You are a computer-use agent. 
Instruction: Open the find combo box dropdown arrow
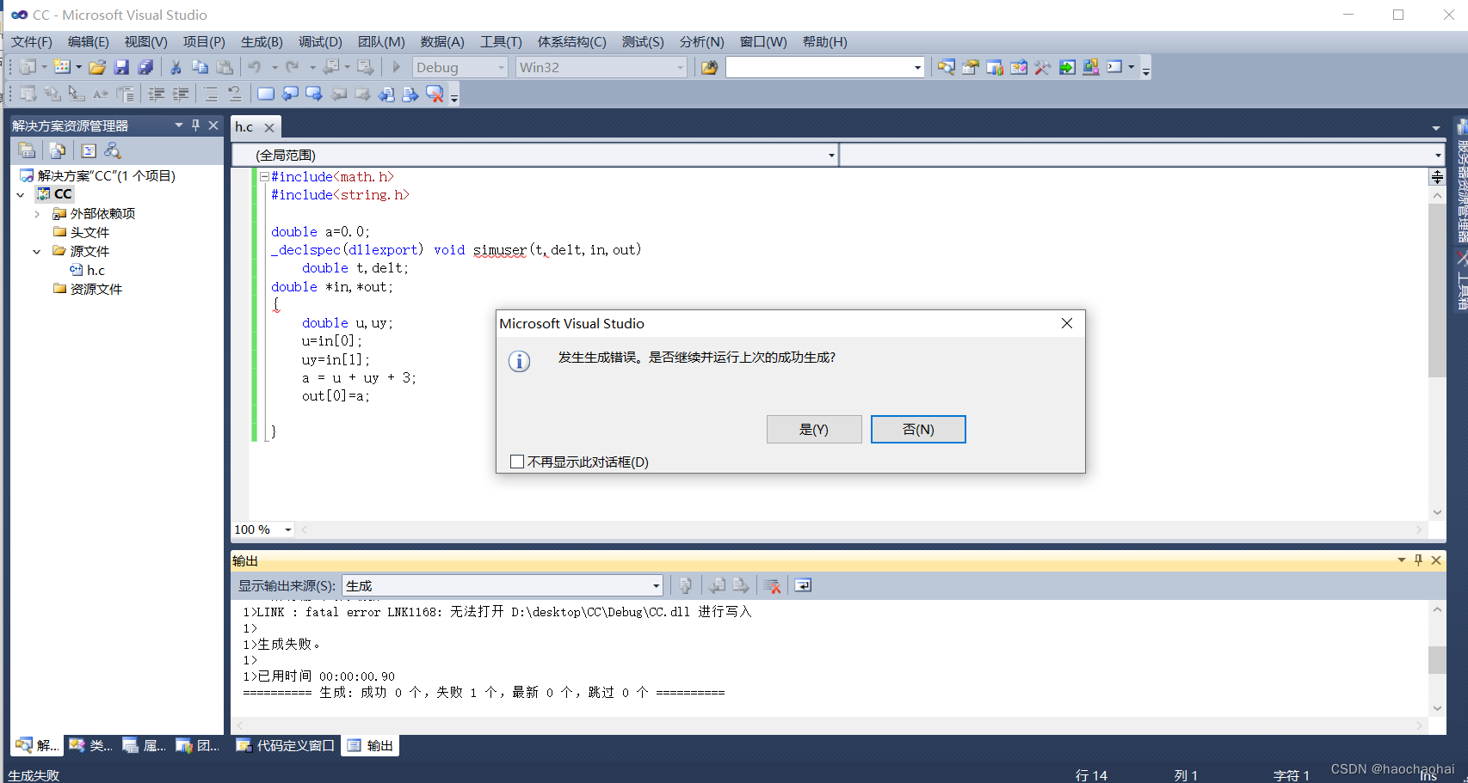click(917, 67)
